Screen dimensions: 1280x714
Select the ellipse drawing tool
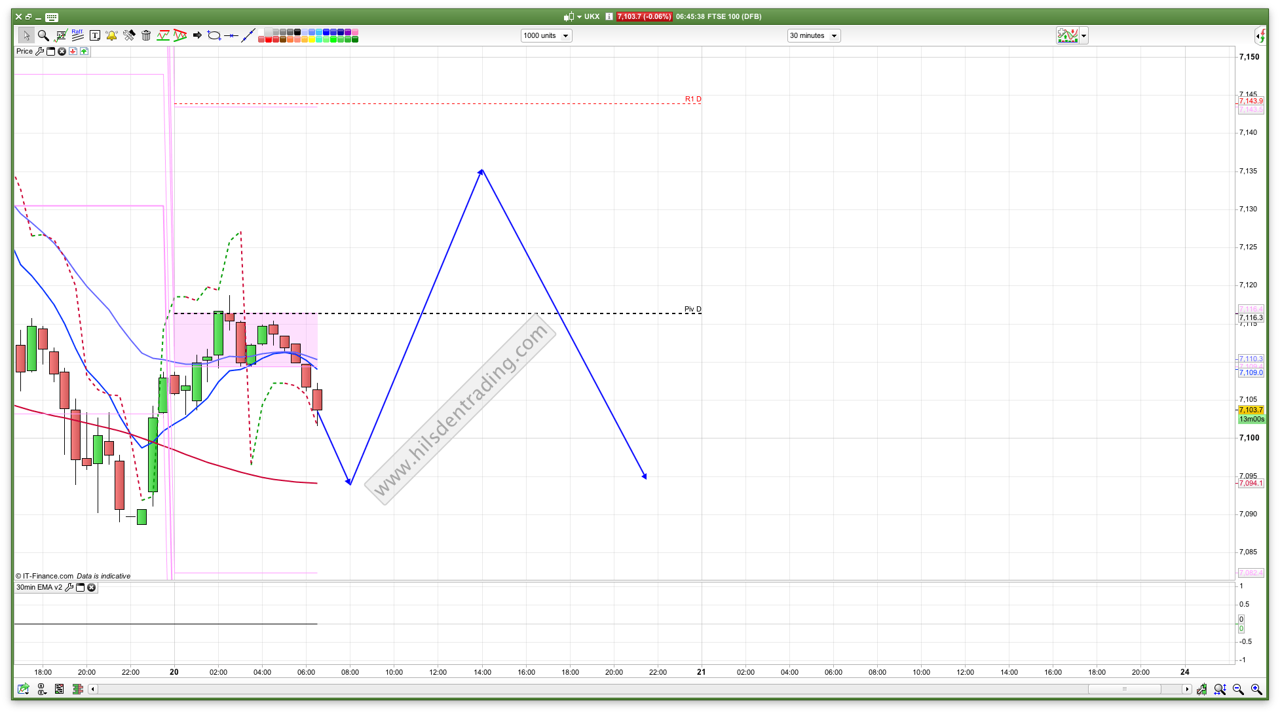214,35
